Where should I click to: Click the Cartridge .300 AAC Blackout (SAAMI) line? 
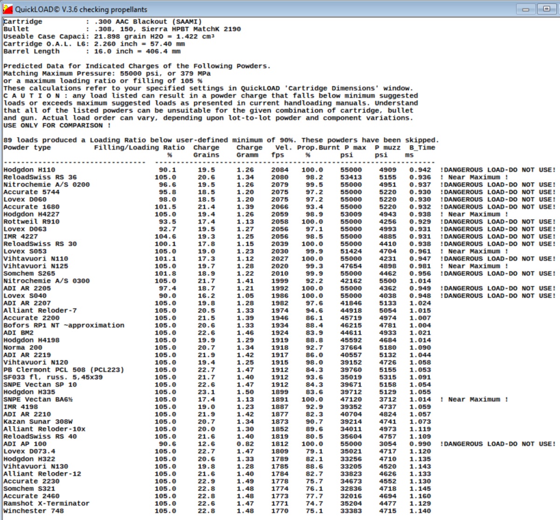point(103,21)
